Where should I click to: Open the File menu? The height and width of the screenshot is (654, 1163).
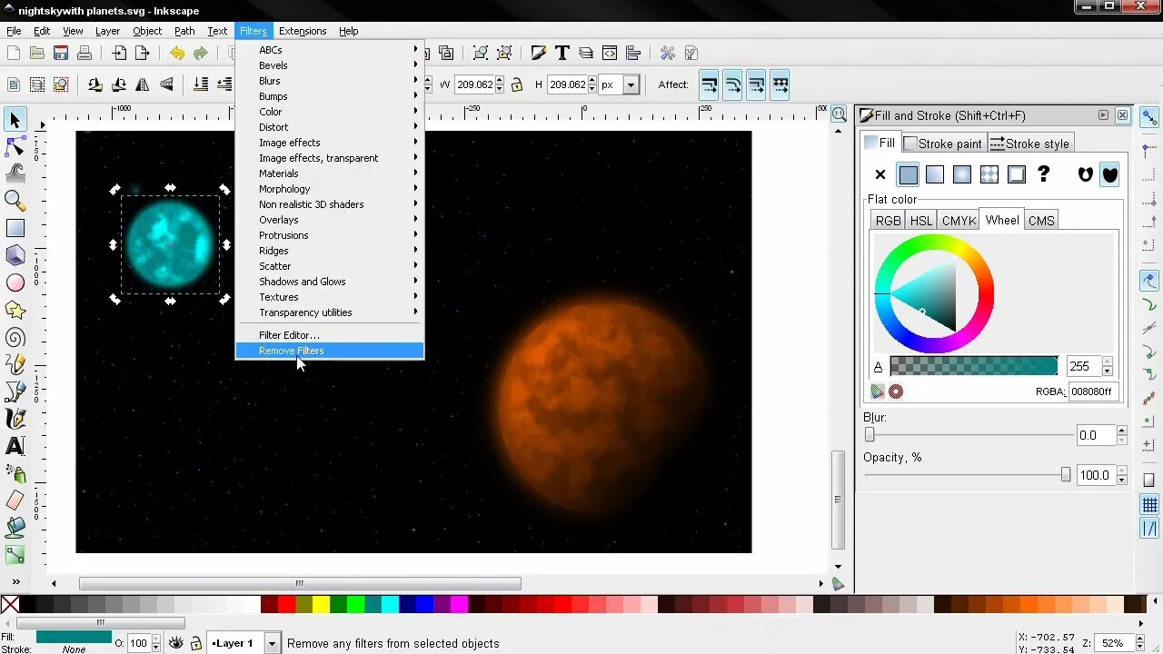[14, 31]
